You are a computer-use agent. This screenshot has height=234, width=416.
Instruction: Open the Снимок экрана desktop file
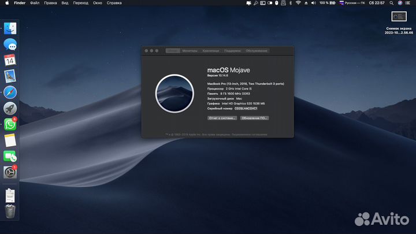click(399, 23)
